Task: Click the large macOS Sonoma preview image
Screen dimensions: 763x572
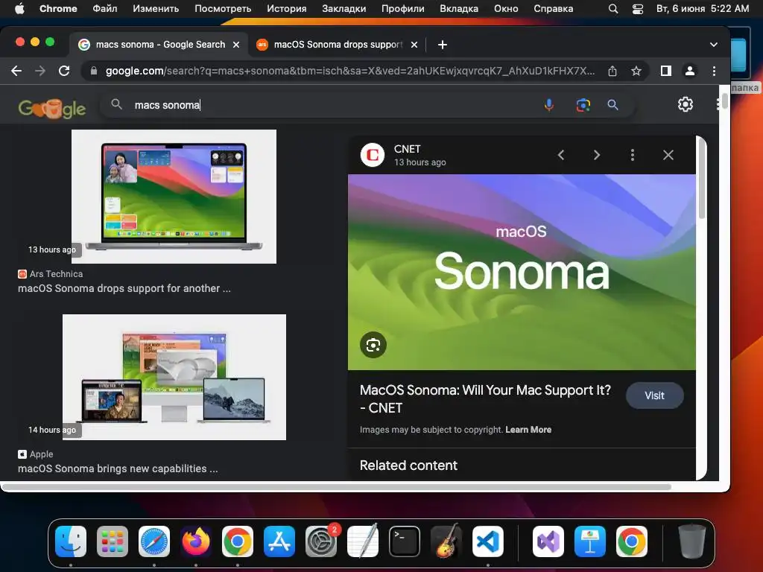Action: click(522, 272)
